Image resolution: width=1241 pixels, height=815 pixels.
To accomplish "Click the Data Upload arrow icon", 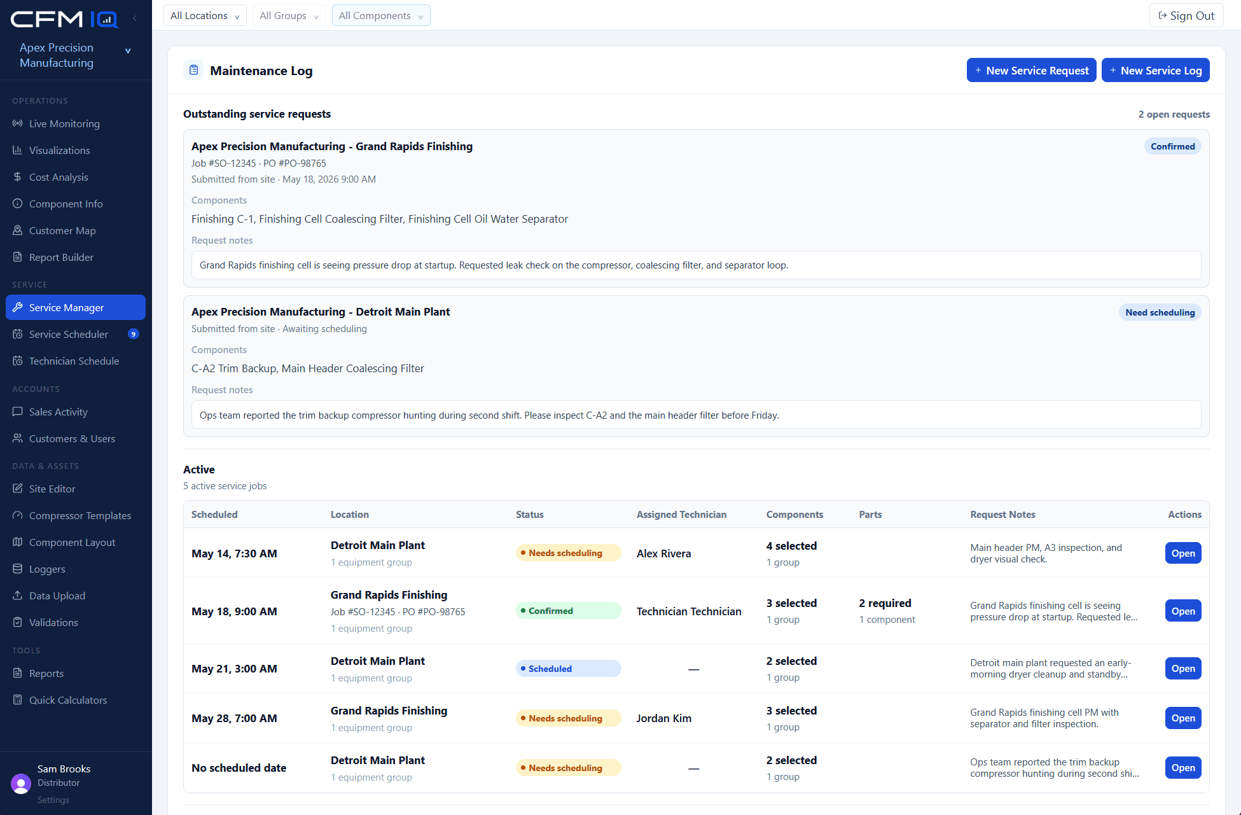I will point(18,596).
